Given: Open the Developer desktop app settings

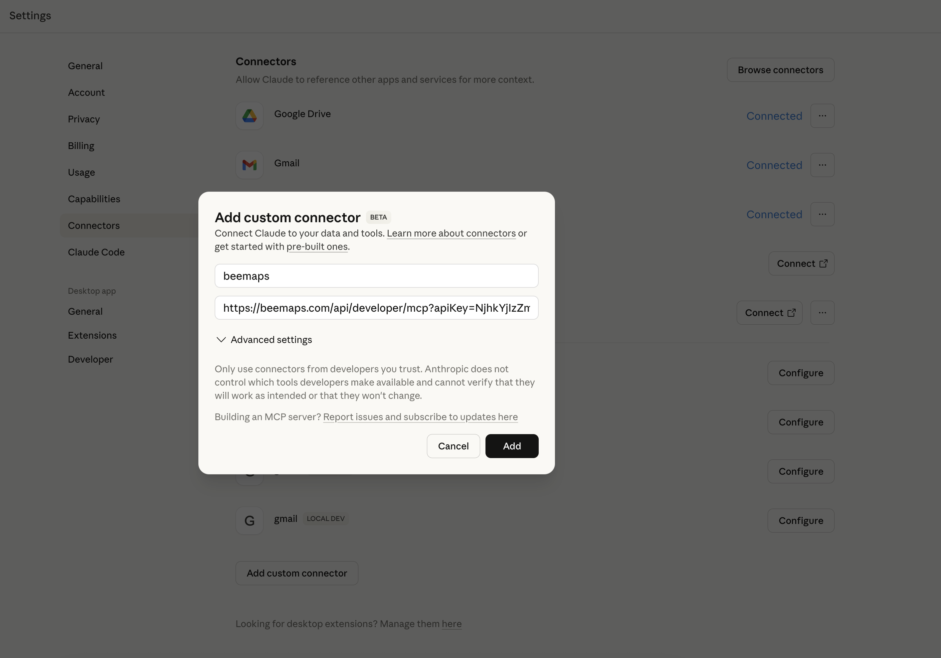Looking at the screenshot, I should [x=90, y=359].
